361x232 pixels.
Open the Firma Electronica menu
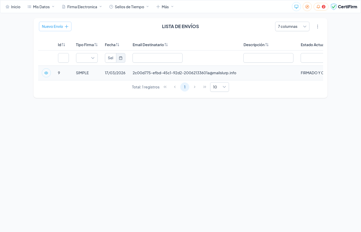click(82, 7)
